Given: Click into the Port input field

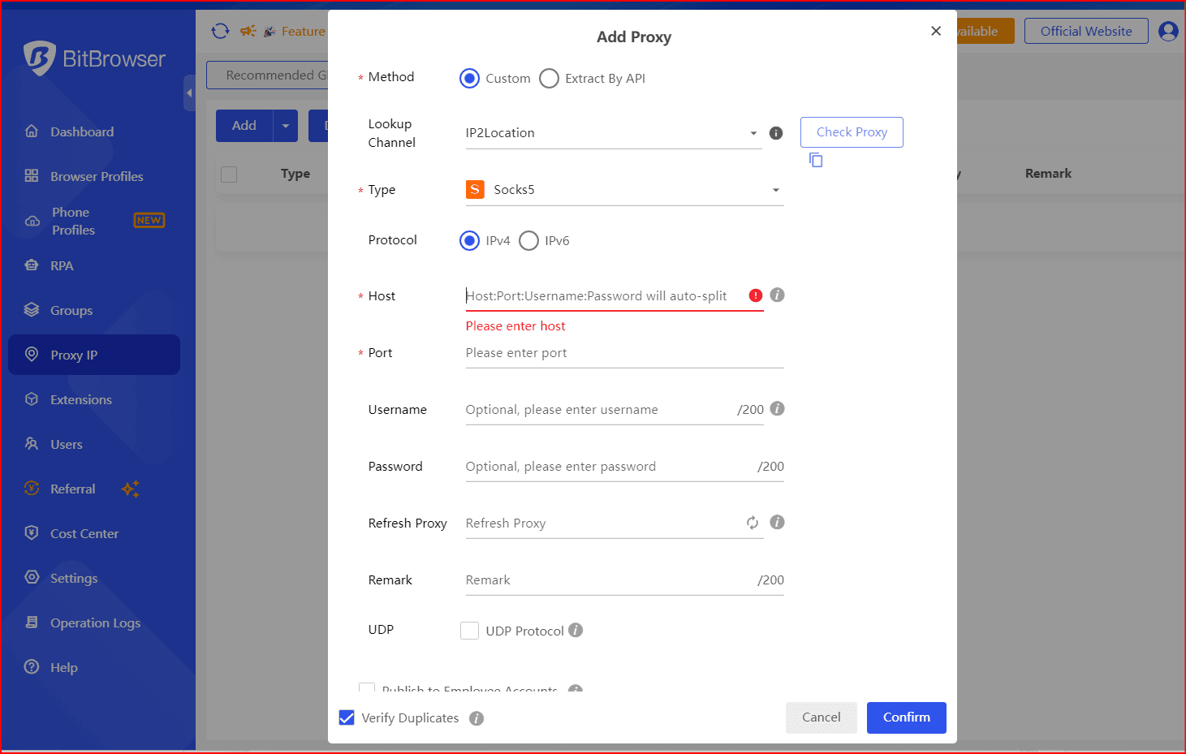Looking at the screenshot, I should point(623,353).
